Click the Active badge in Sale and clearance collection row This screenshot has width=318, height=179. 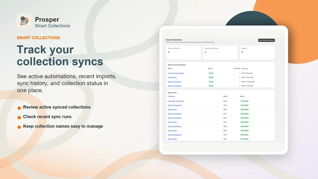(211, 82)
